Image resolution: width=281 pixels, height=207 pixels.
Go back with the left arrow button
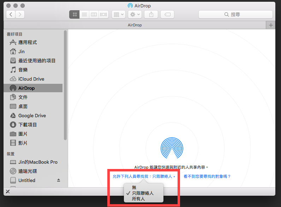click(11, 14)
